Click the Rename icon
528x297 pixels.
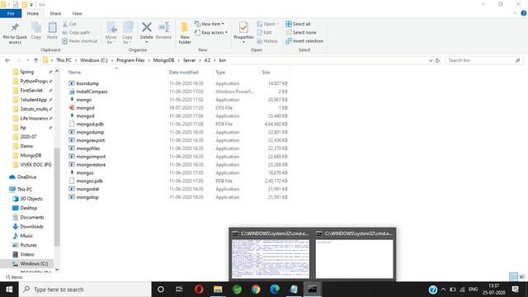(164, 27)
